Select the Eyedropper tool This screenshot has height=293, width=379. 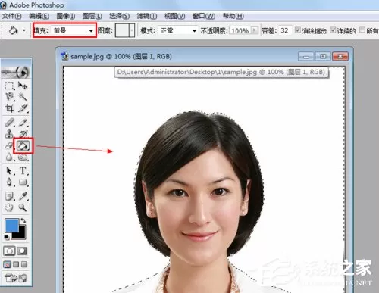(23, 196)
